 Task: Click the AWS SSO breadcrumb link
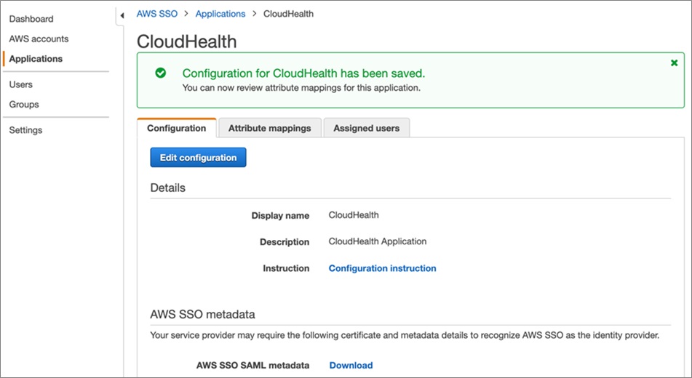pyautogui.click(x=156, y=14)
